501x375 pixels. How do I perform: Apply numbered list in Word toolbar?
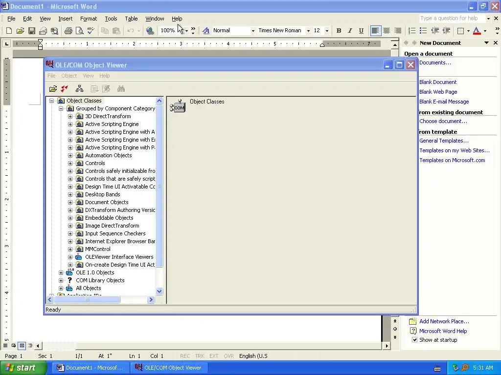[x=412, y=31]
